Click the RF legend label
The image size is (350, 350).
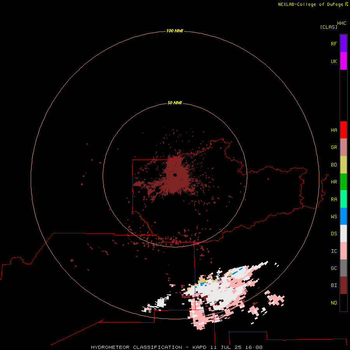coord(334,44)
